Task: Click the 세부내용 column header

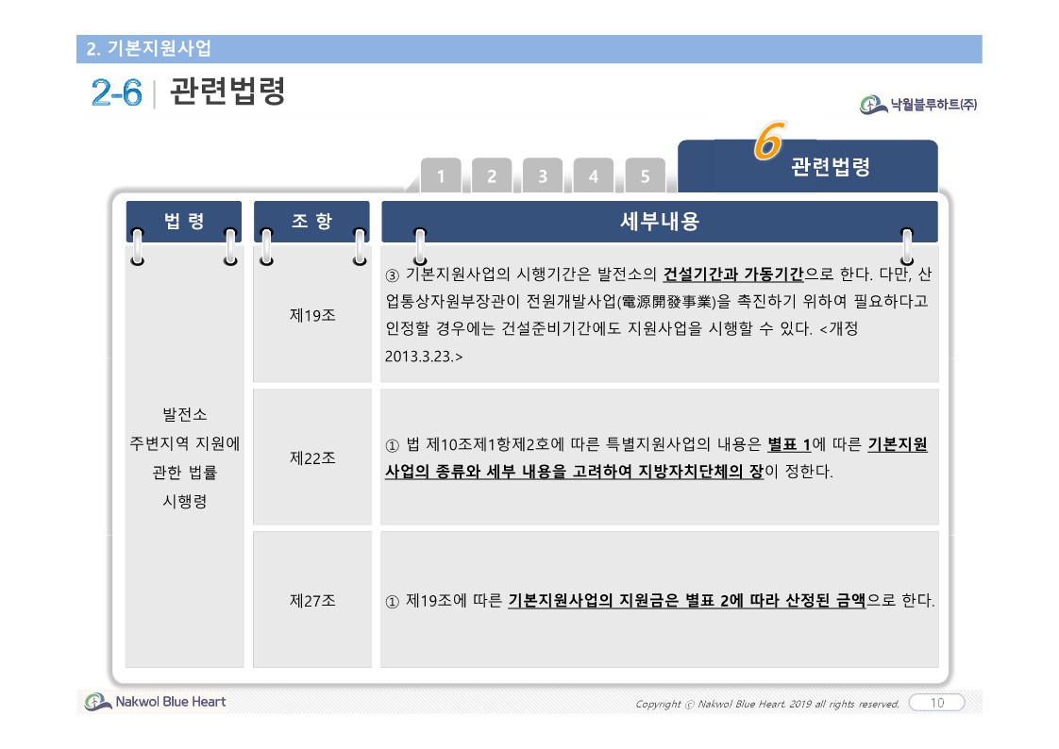Action: (x=660, y=221)
